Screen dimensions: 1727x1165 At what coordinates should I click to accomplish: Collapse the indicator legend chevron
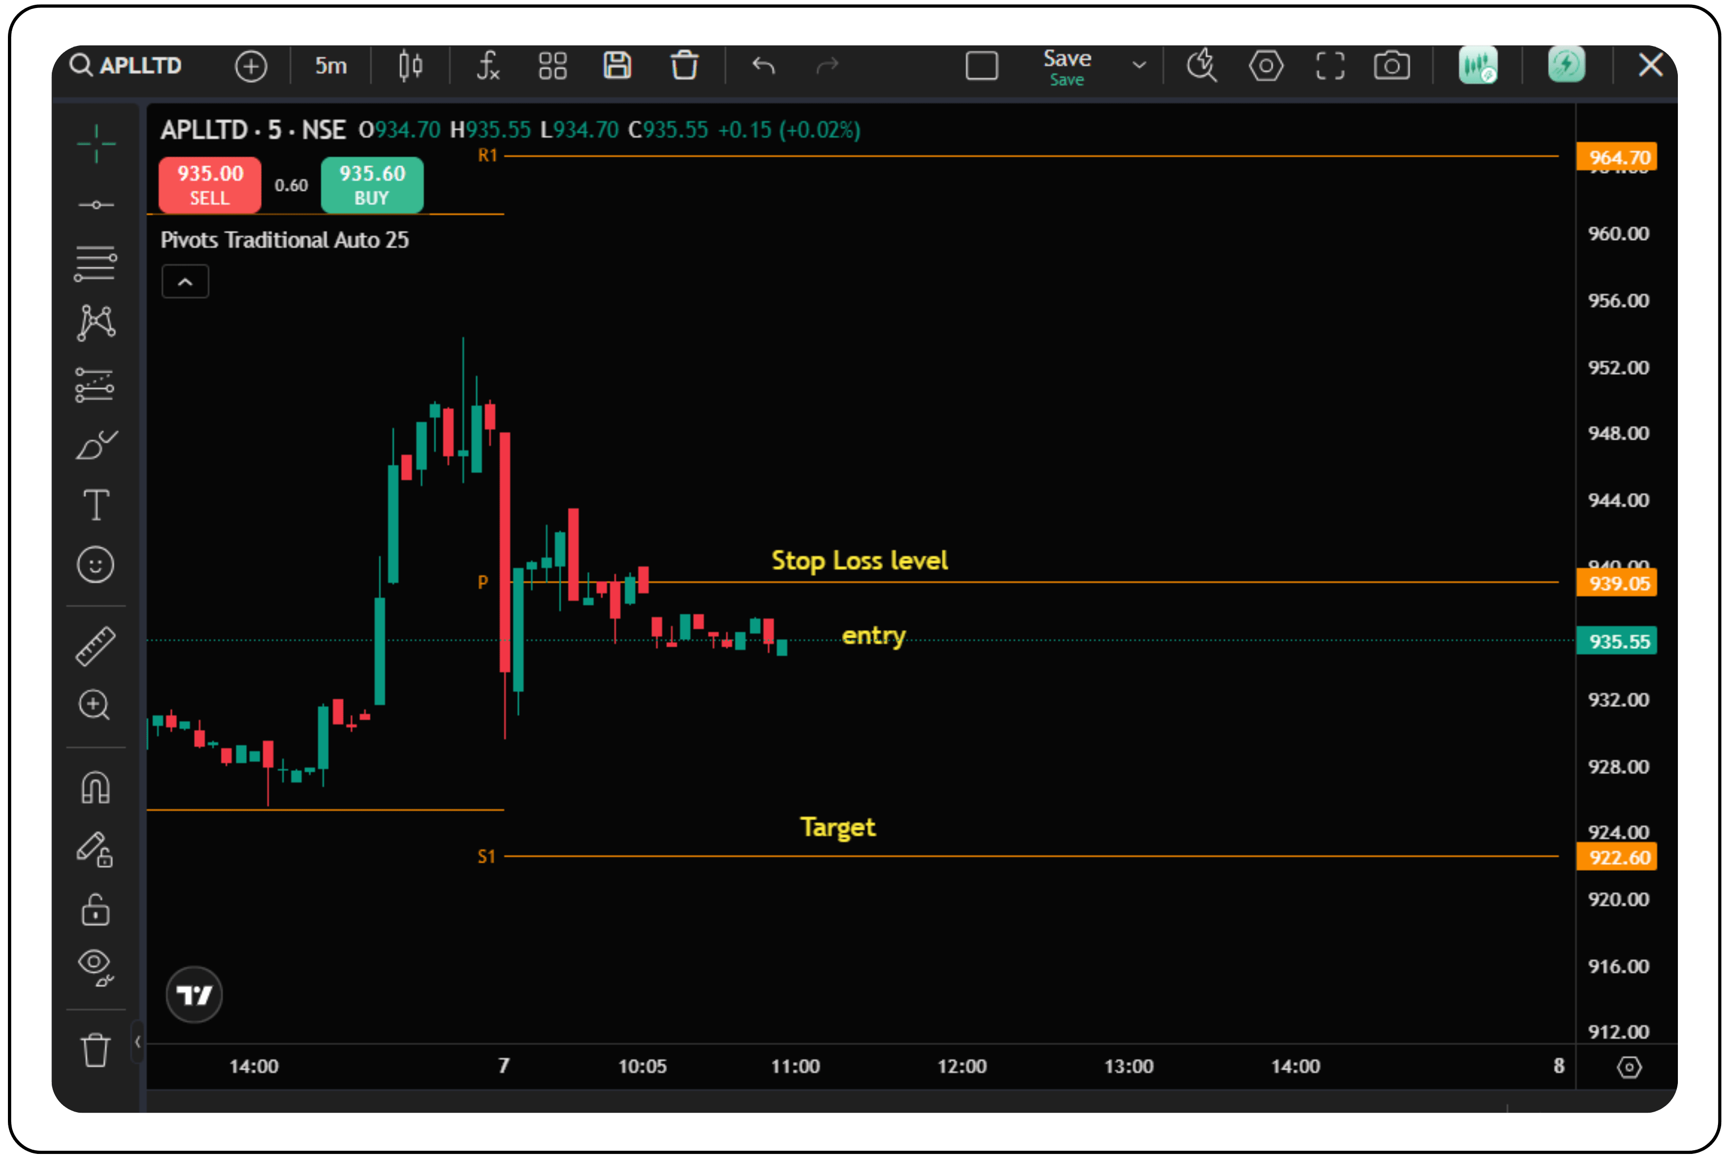(185, 281)
